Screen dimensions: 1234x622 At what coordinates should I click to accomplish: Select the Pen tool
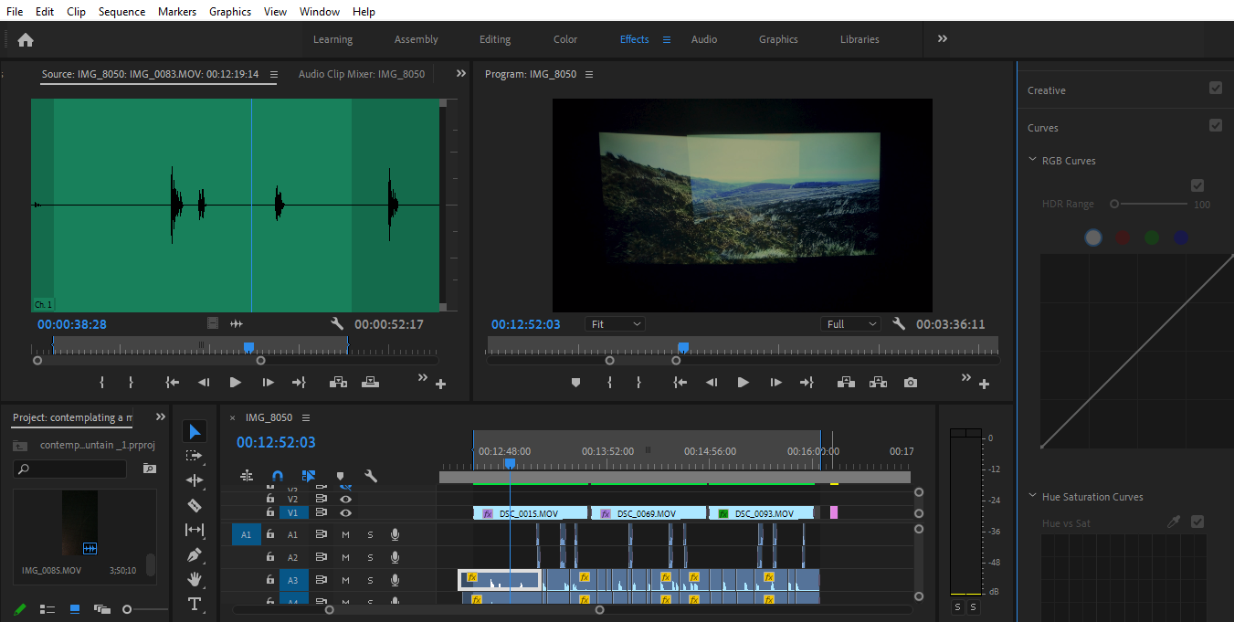click(x=195, y=554)
